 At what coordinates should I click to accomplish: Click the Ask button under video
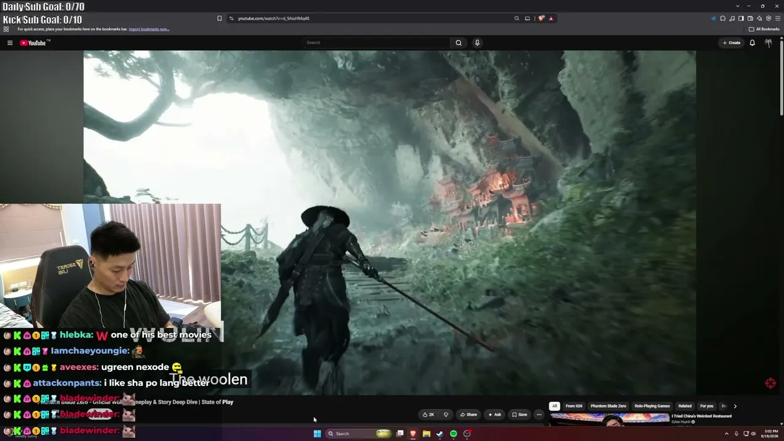point(494,415)
